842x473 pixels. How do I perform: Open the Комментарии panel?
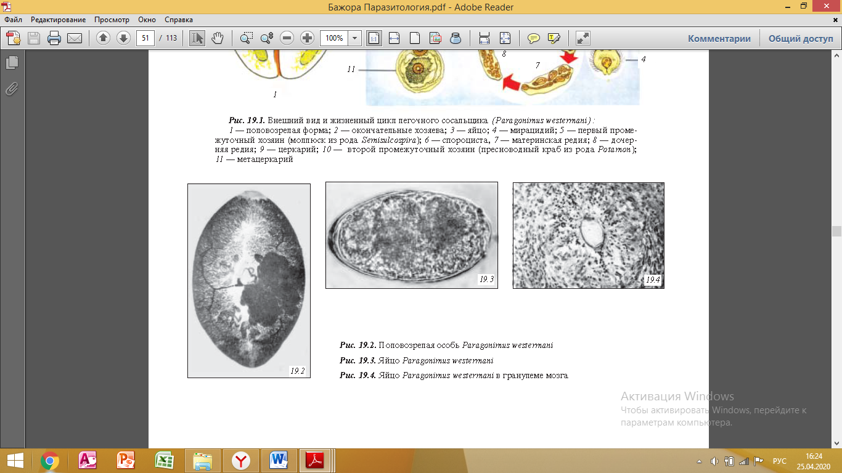[x=719, y=38]
